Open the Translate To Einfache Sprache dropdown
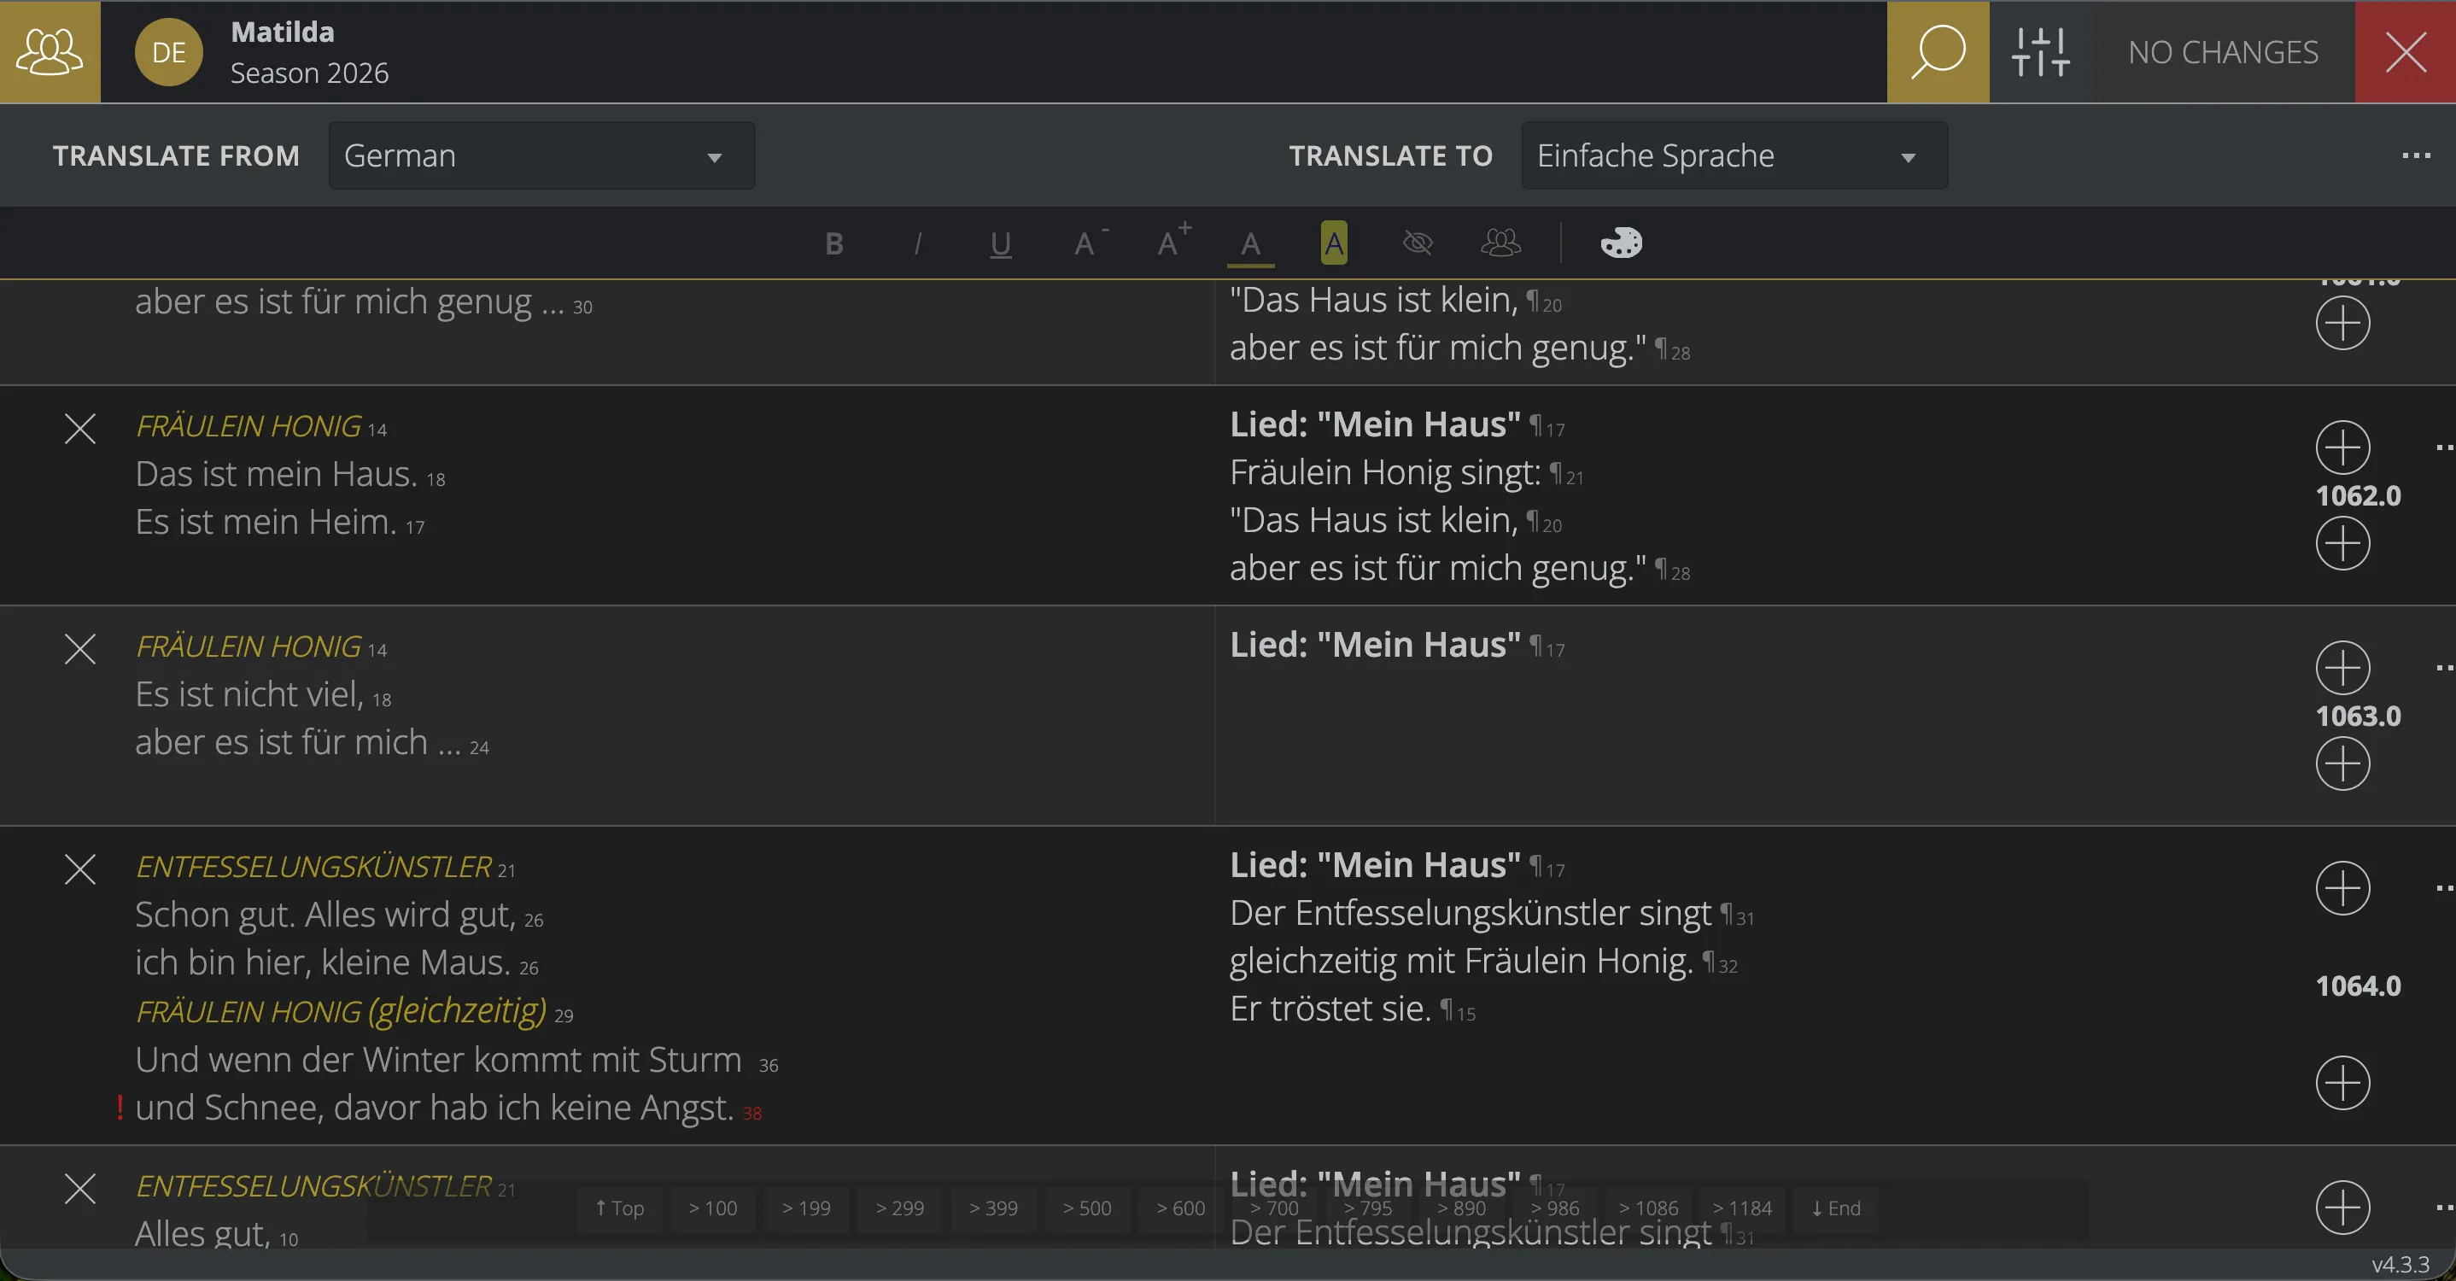The image size is (2456, 1281). point(1734,155)
